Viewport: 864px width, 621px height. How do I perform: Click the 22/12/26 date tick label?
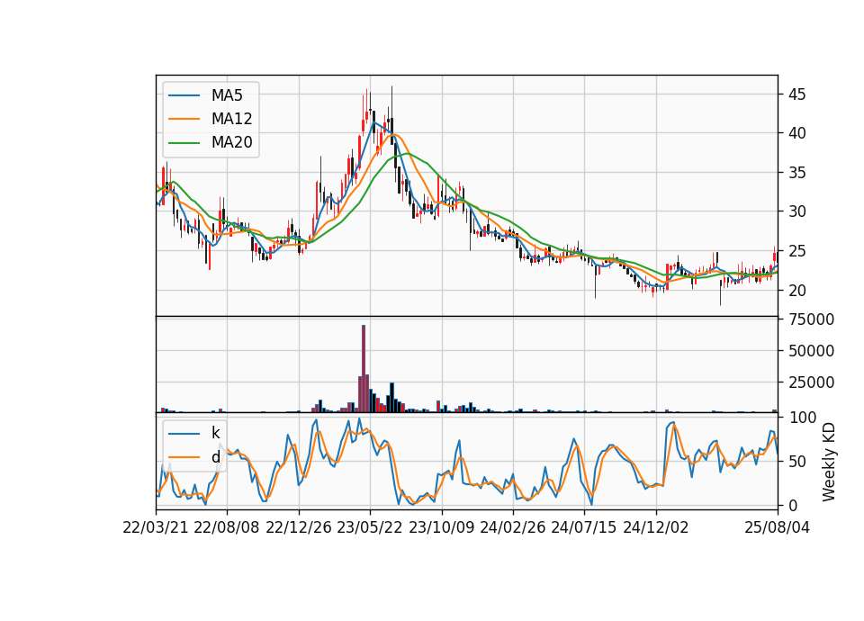click(299, 527)
